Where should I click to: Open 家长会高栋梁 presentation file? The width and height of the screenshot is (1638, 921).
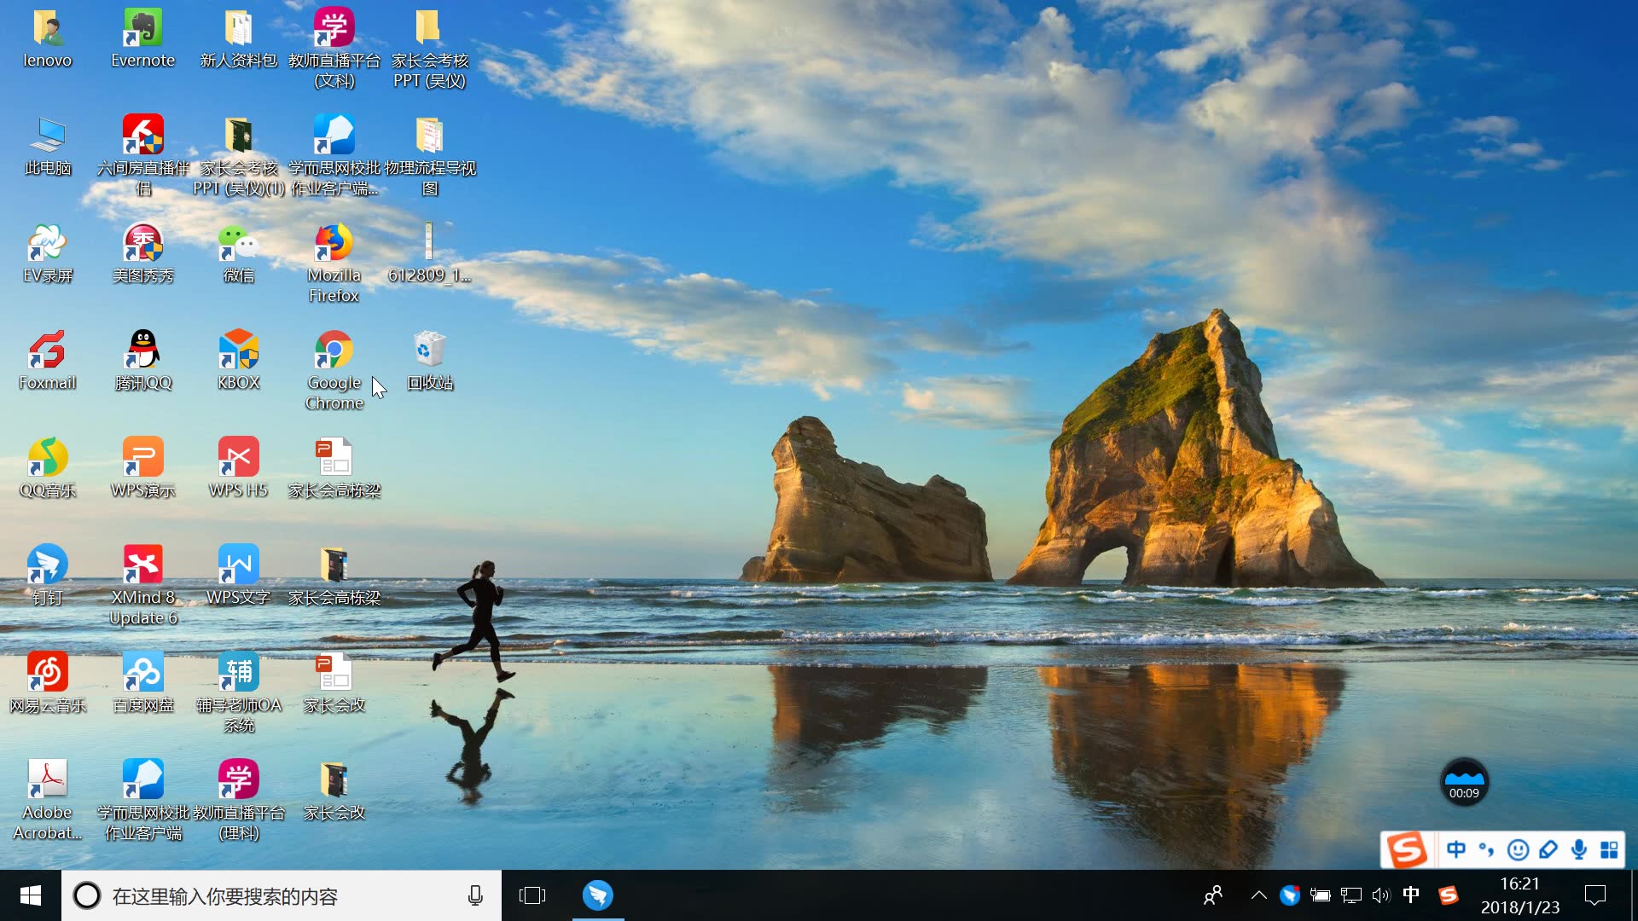[334, 468]
